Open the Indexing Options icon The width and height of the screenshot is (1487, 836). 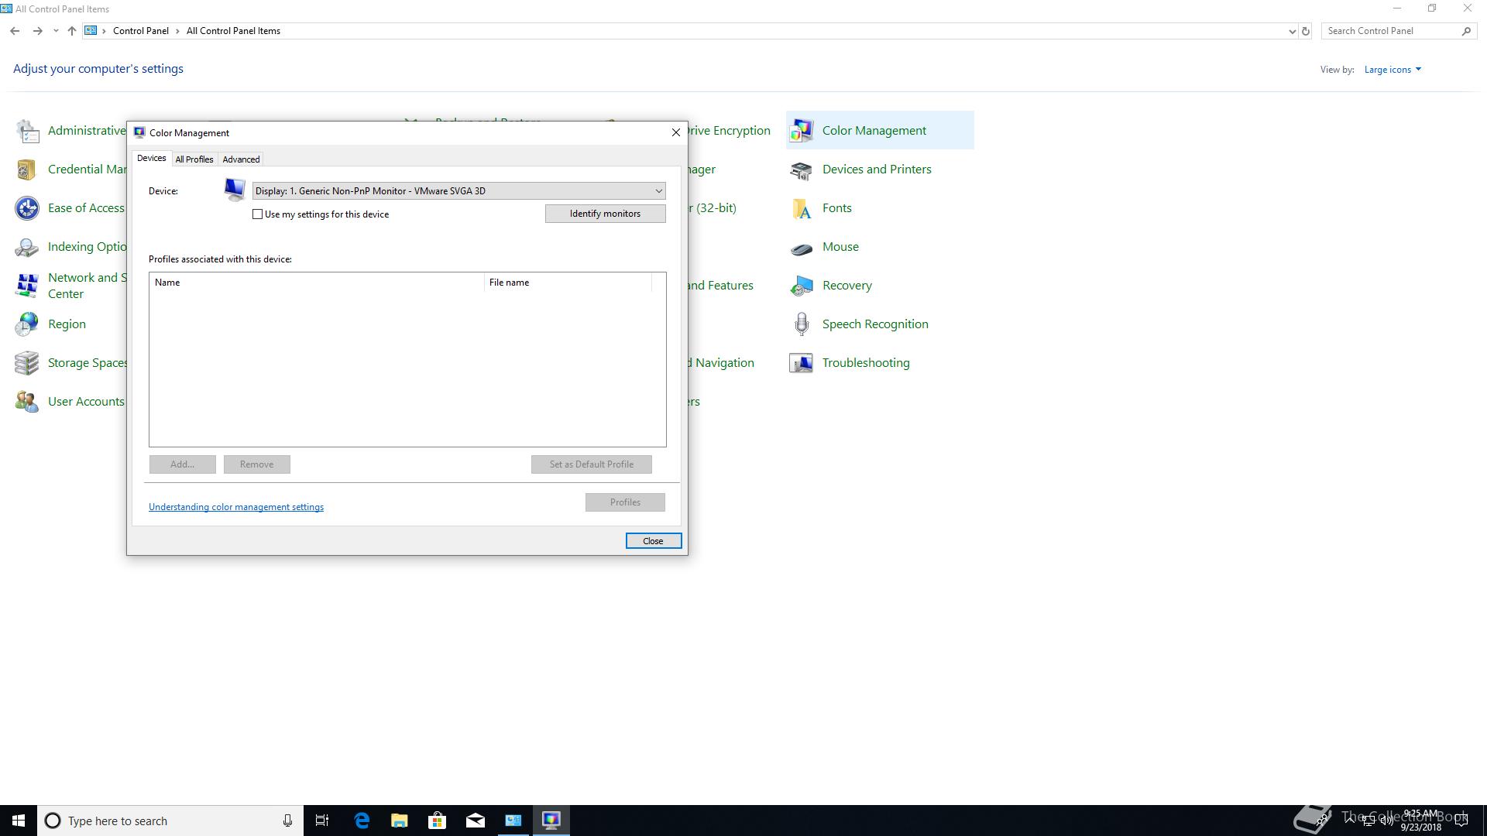click(x=27, y=247)
